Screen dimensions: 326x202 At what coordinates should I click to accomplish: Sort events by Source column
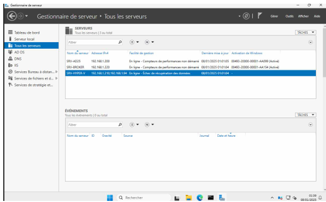point(128,136)
